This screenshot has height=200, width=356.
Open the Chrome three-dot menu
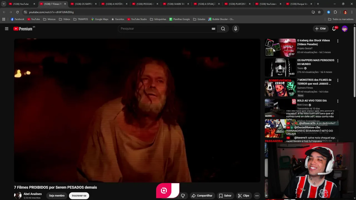352,12
